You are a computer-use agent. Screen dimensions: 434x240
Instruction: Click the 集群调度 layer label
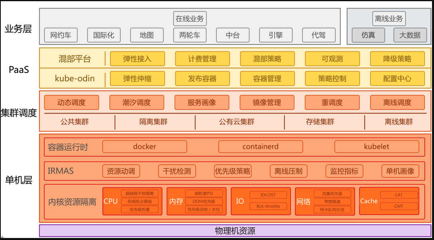(19, 113)
